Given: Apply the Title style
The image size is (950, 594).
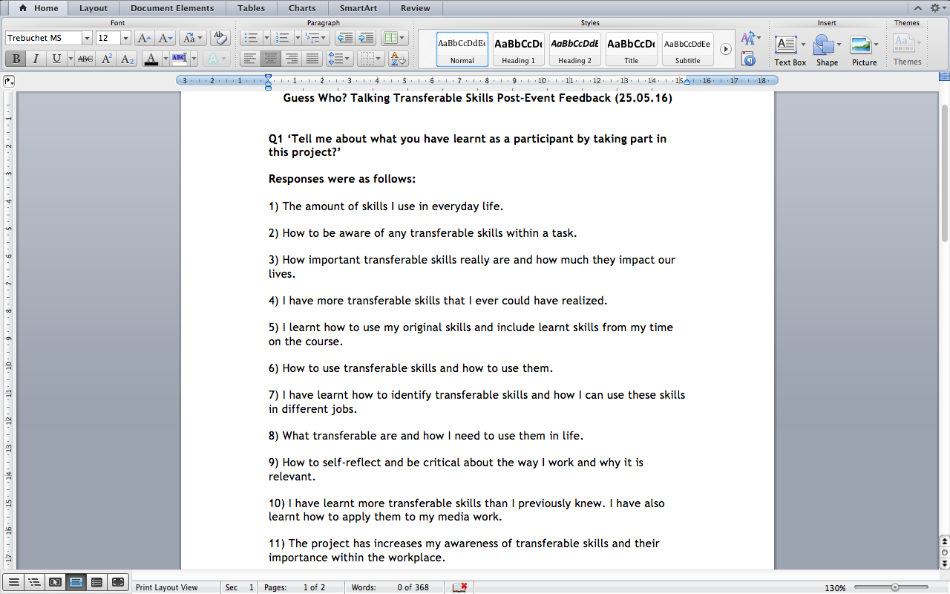Looking at the screenshot, I should pyautogui.click(x=631, y=49).
